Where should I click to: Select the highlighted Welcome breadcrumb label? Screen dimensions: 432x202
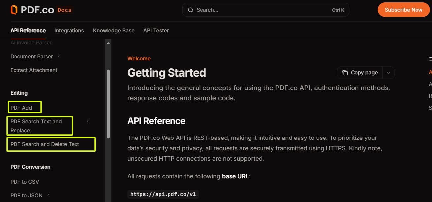click(x=139, y=58)
